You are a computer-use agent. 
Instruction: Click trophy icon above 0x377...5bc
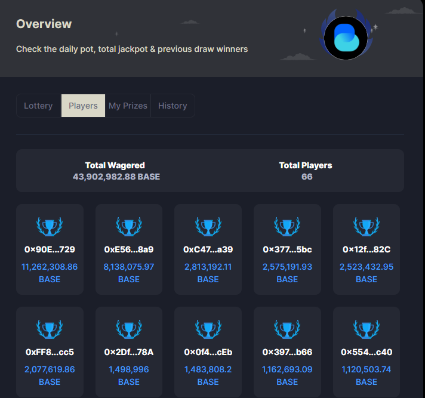click(287, 226)
